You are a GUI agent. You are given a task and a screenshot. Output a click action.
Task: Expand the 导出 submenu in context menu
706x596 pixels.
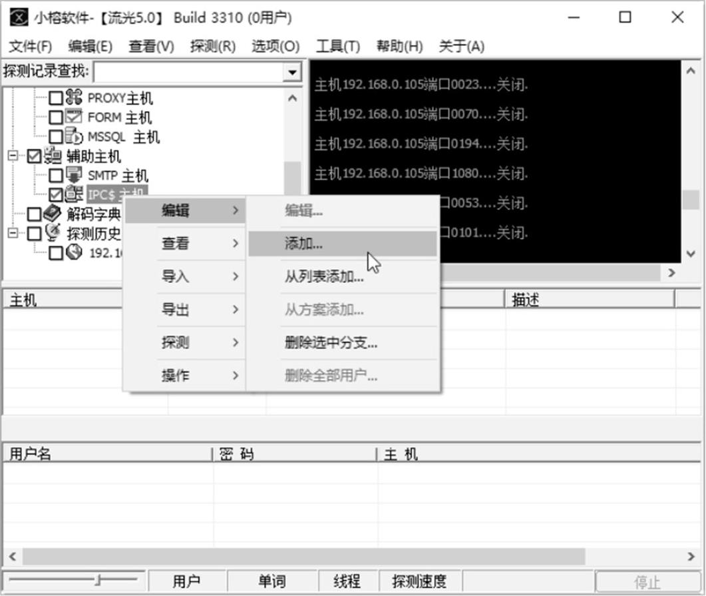(185, 310)
